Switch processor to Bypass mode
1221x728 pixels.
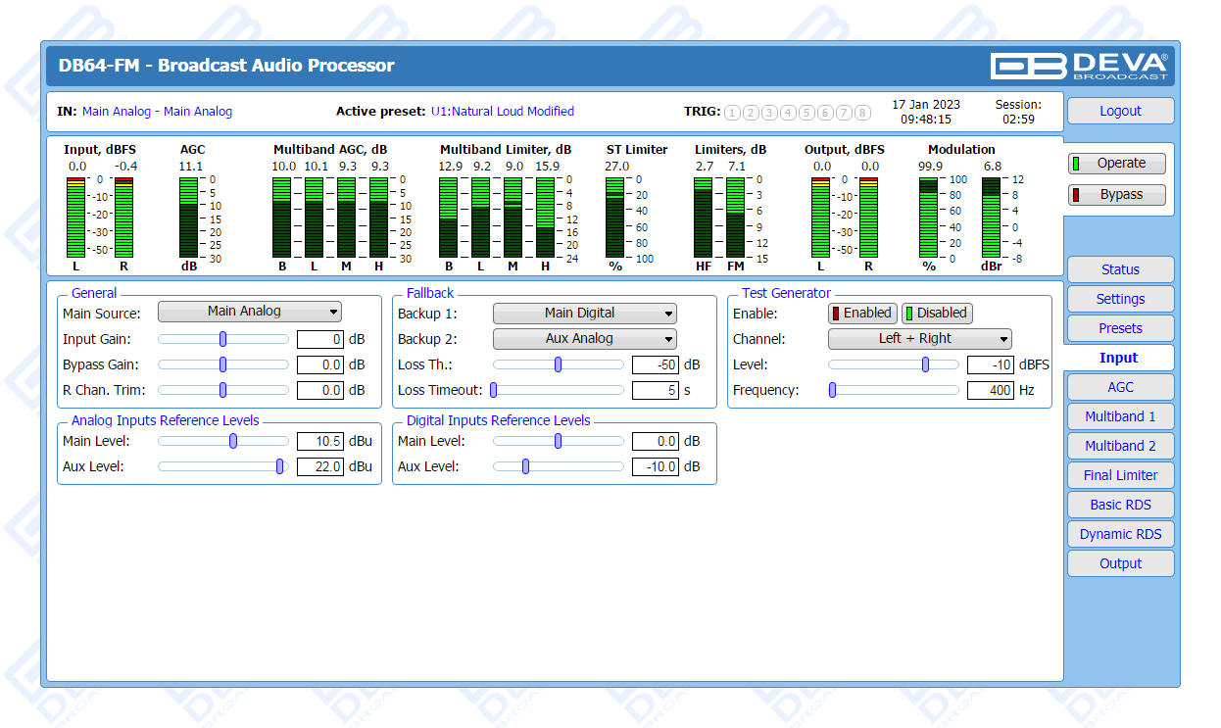pos(1116,195)
